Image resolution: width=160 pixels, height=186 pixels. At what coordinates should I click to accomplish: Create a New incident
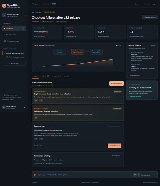(x=14, y=63)
